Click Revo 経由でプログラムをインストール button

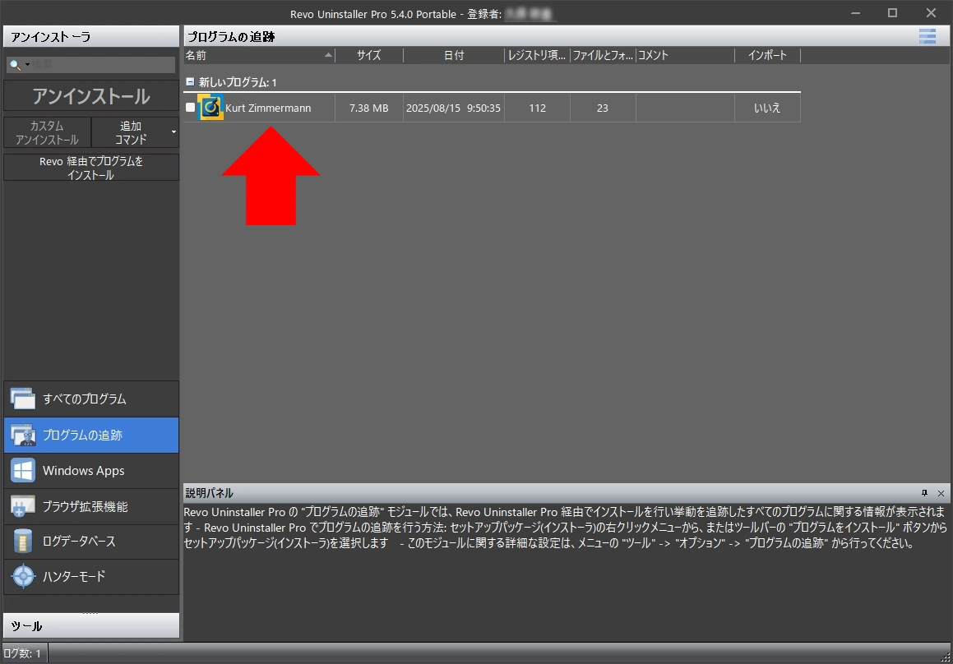tap(91, 168)
